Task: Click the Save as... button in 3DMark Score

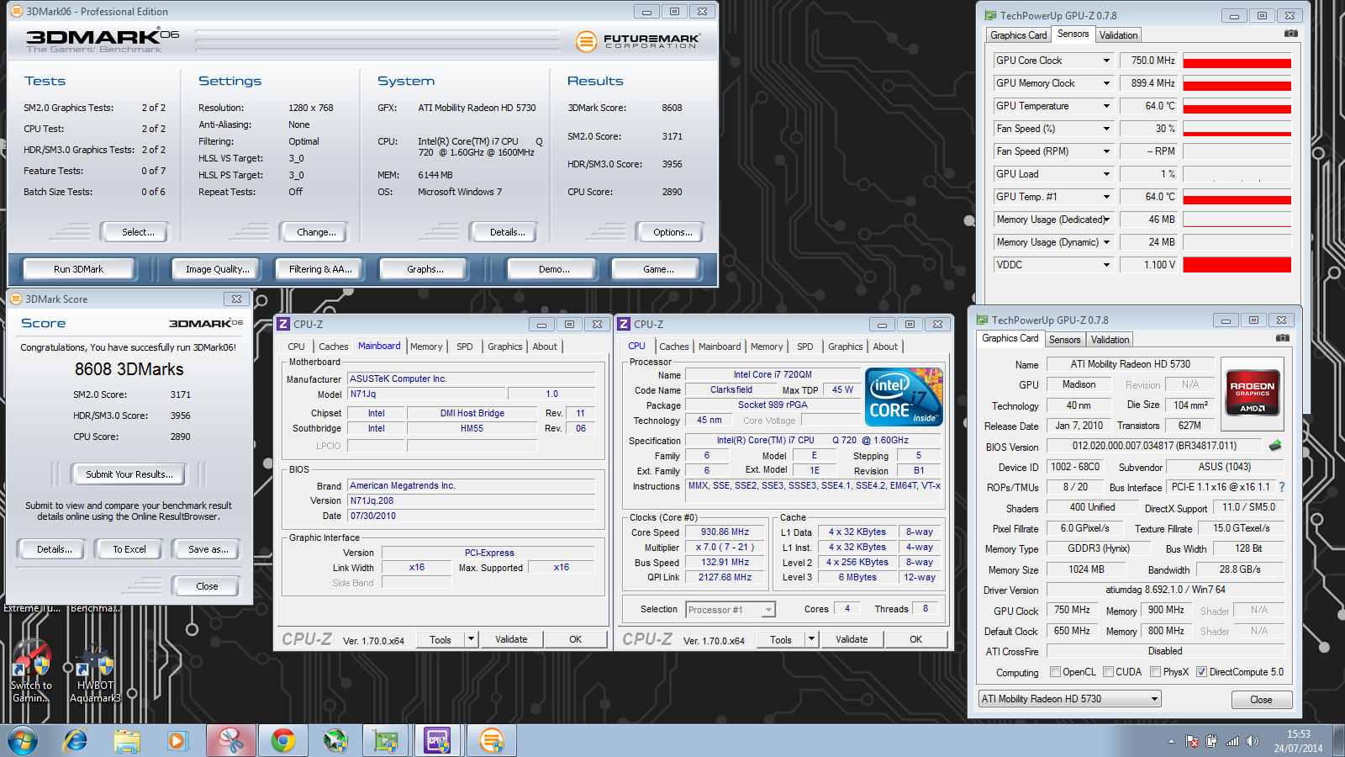Action: [x=208, y=549]
